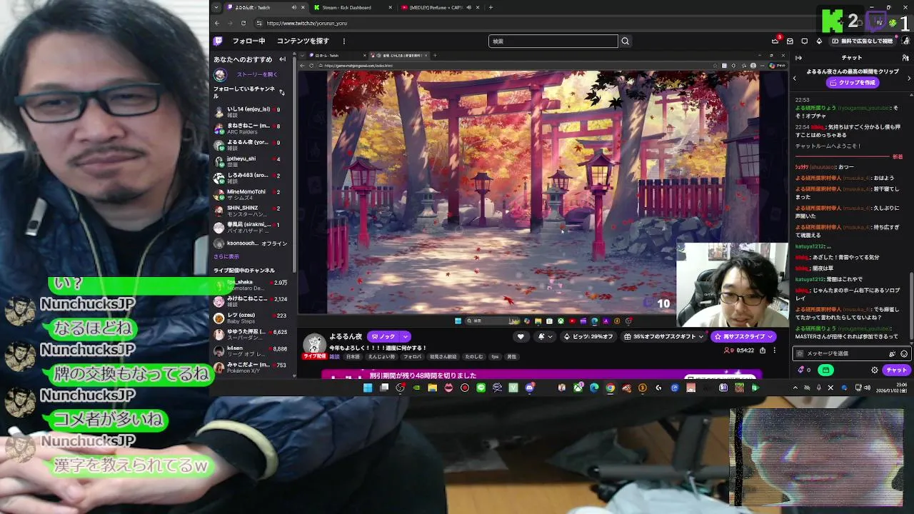The height and width of the screenshot is (514, 914).
Task: Click the 日本語 stream tag
Action: tap(353, 356)
